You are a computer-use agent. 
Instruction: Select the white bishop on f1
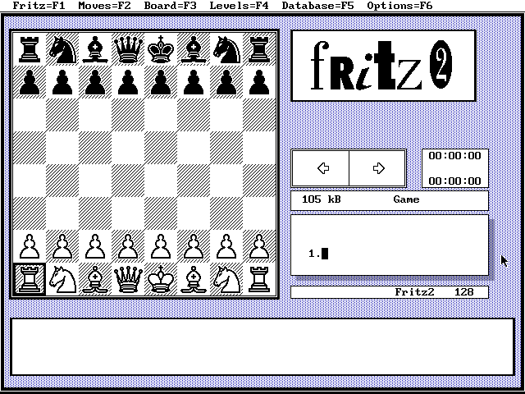[x=194, y=279]
